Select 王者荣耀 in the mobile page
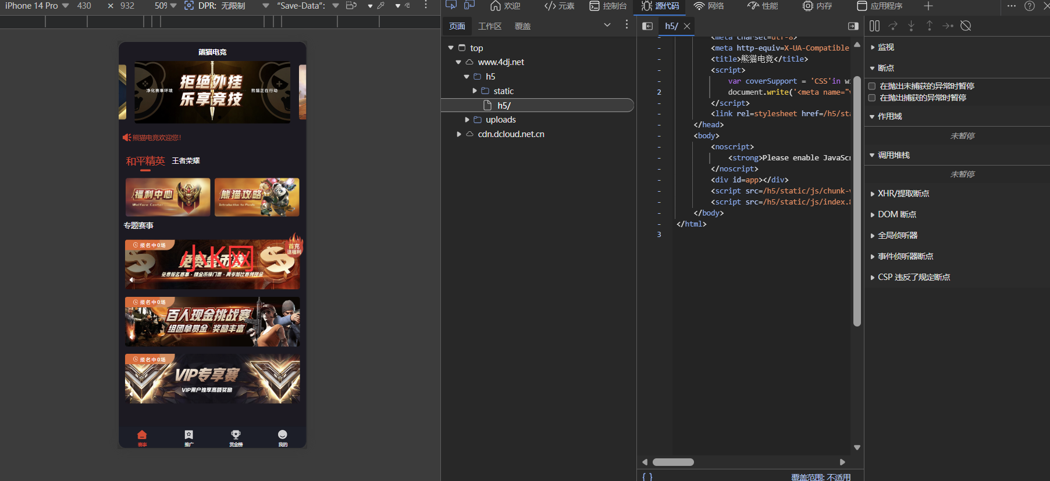The height and width of the screenshot is (481, 1050). [186, 161]
